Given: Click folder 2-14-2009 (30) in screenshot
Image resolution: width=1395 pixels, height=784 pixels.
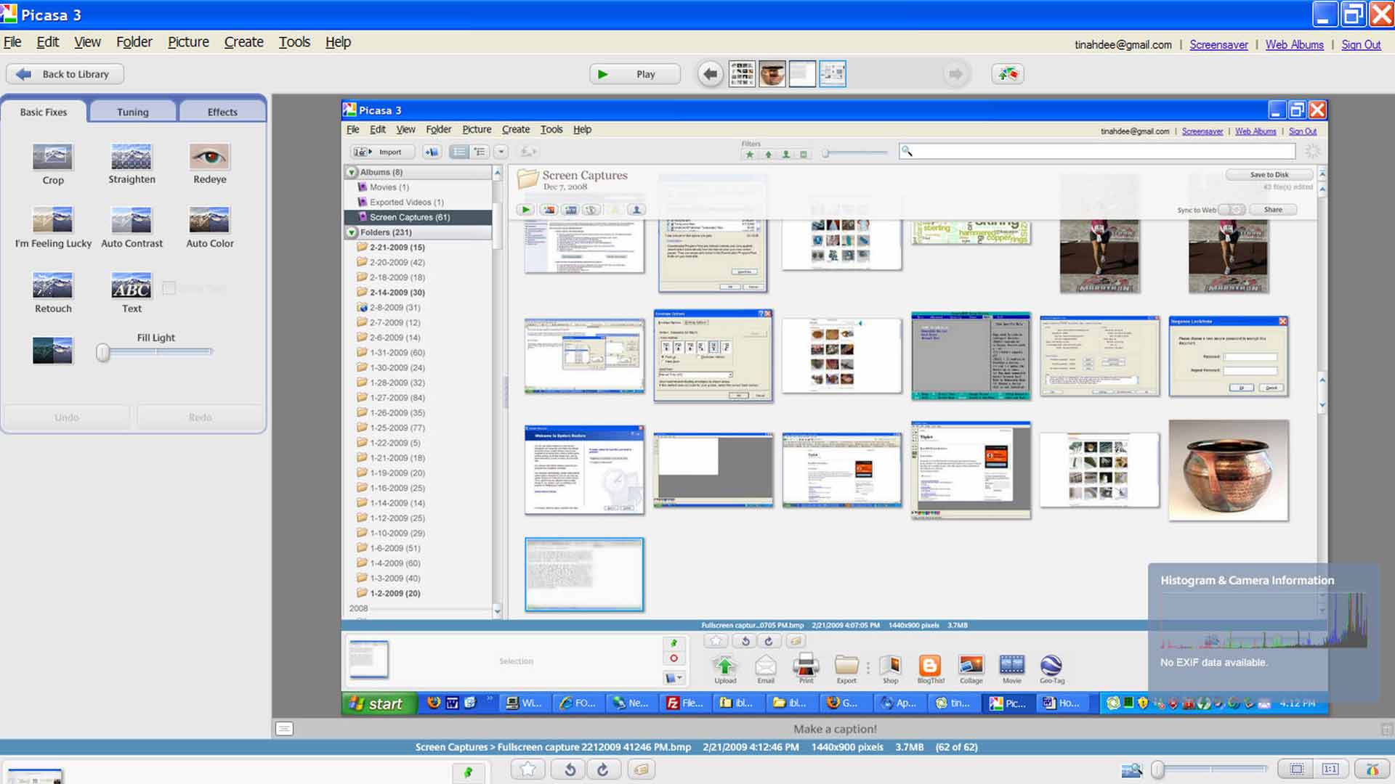Looking at the screenshot, I should (x=397, y=293).
